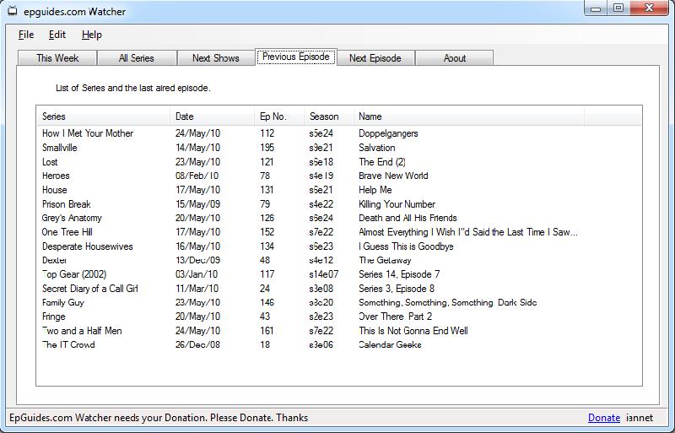Click episode number cell 161

267,331
